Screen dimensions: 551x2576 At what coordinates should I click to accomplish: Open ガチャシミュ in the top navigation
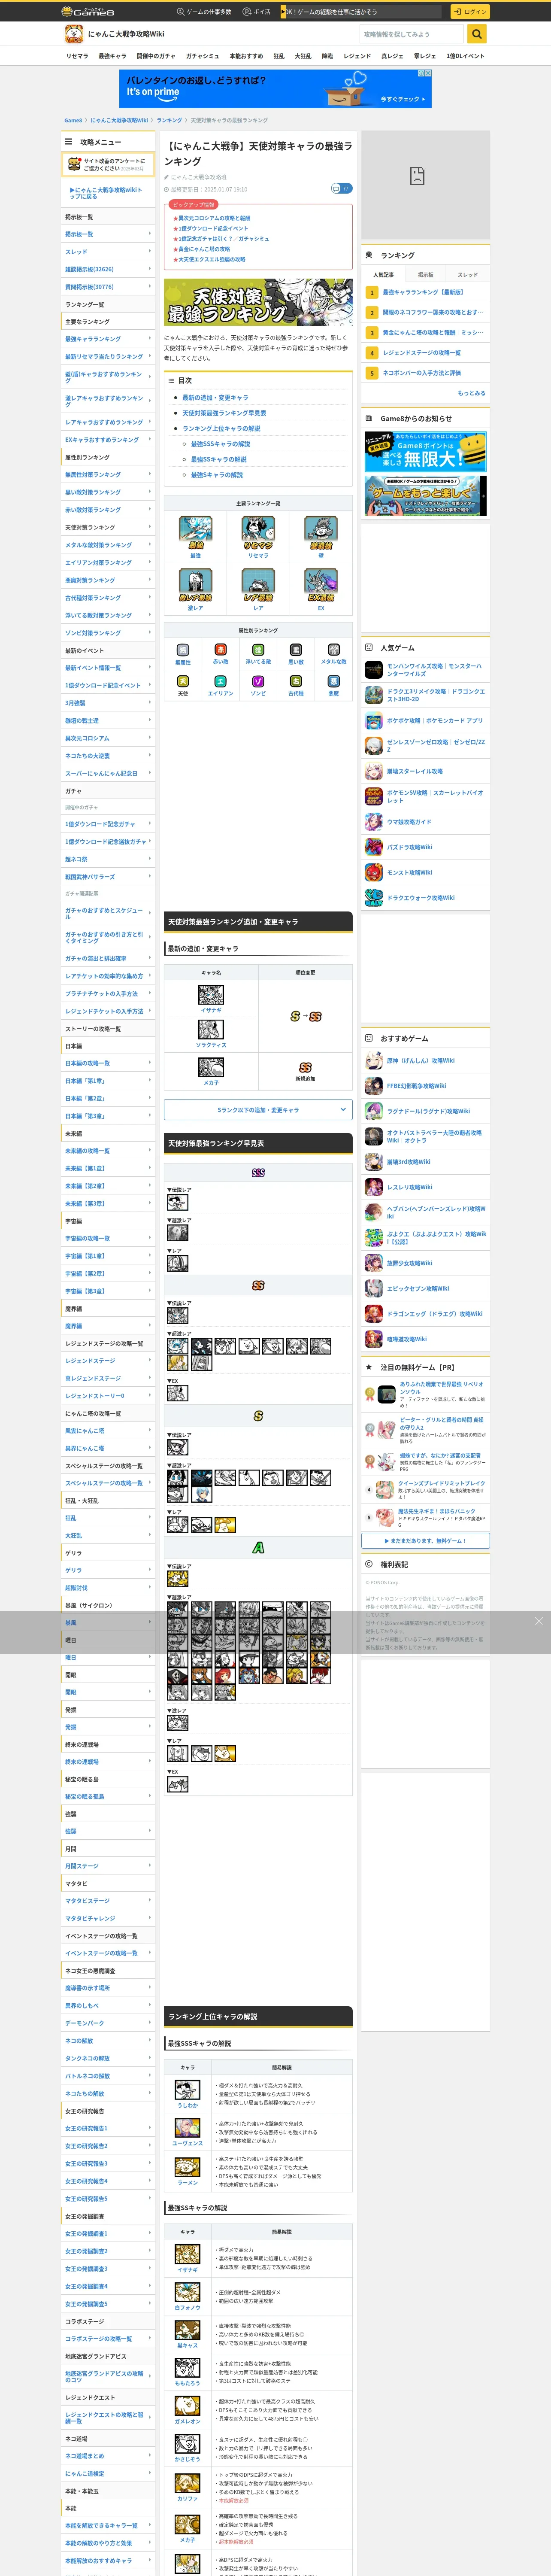(x=202, y=56)
